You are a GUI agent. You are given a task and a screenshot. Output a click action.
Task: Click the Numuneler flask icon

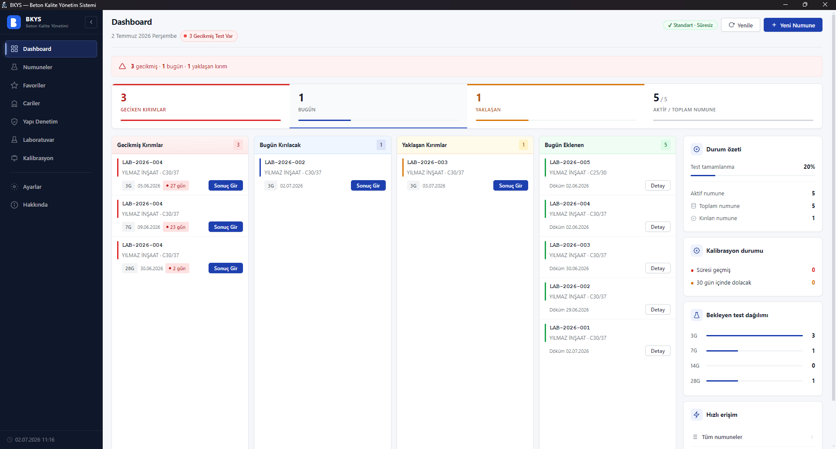point(14,67)
